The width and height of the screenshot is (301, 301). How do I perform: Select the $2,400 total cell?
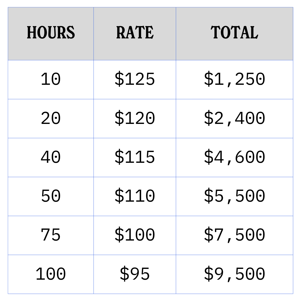tap(235, 119)
